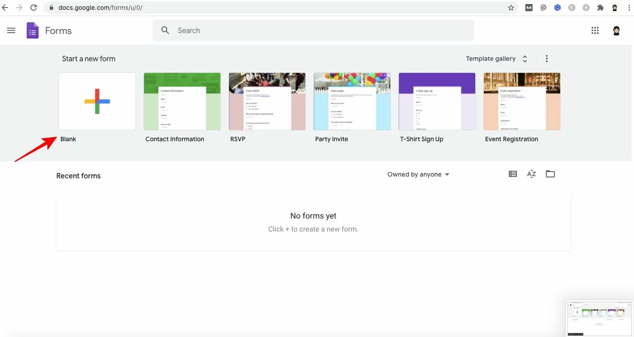Click inside the Search field

pos(313,30)
